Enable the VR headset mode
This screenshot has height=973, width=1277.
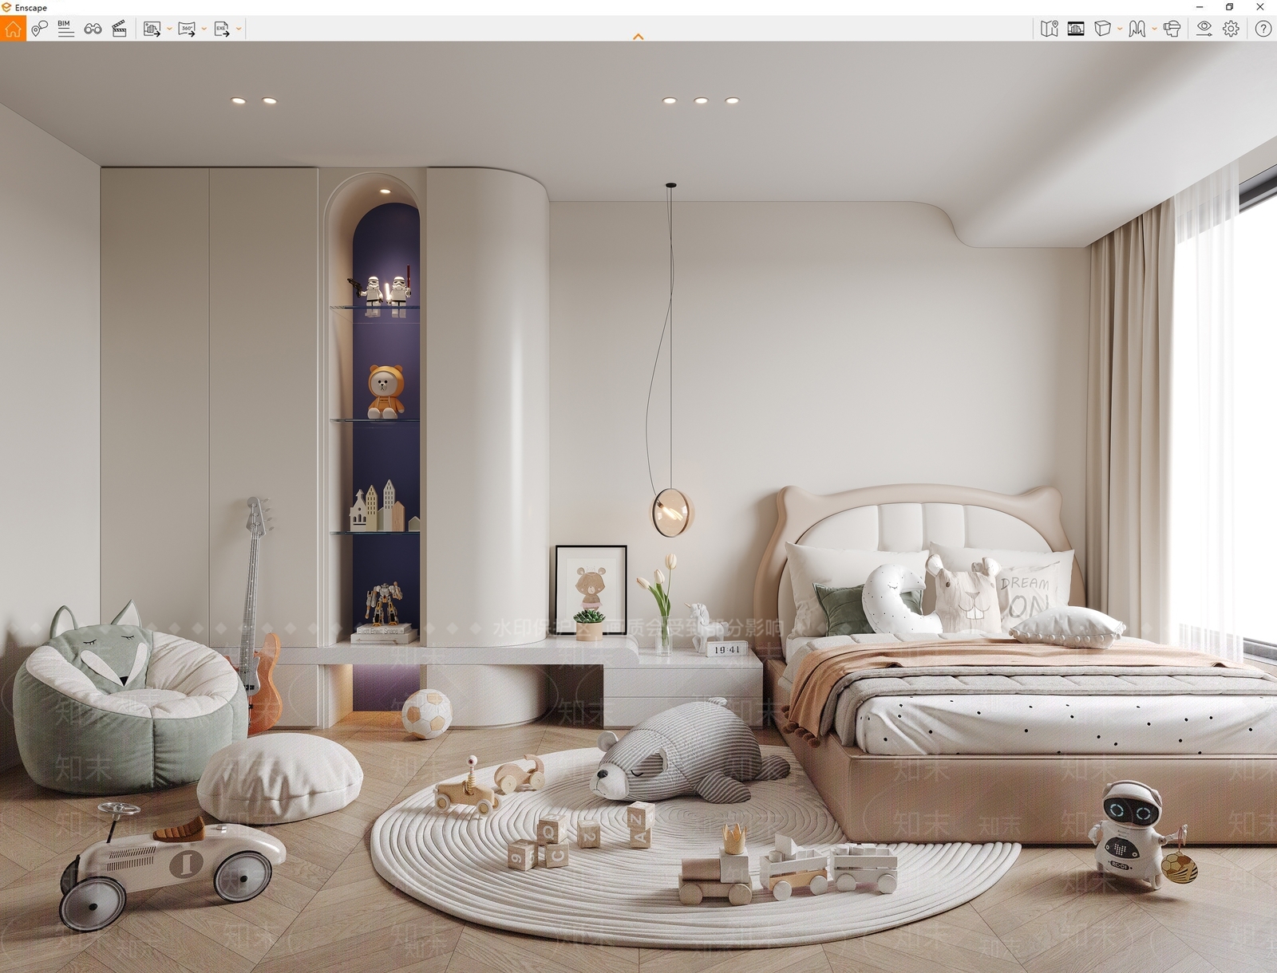[x=1172, y=29]
